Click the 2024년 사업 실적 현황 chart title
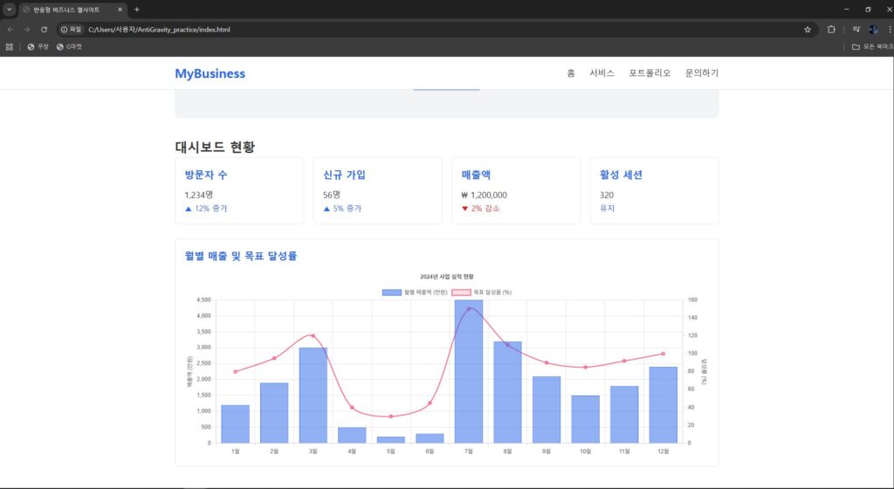894x489 pixels. pos(447,277)
